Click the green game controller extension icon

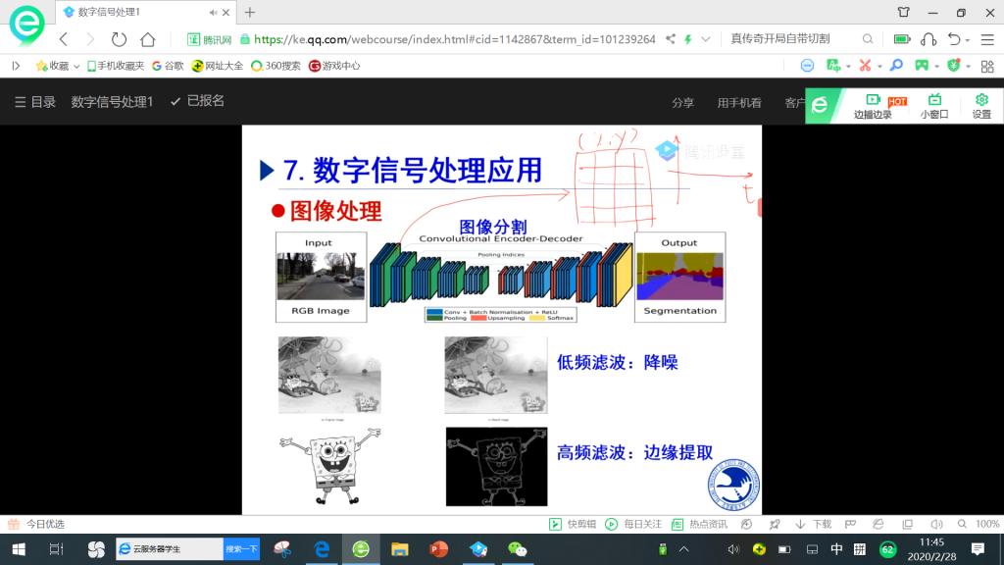(922, 66)
